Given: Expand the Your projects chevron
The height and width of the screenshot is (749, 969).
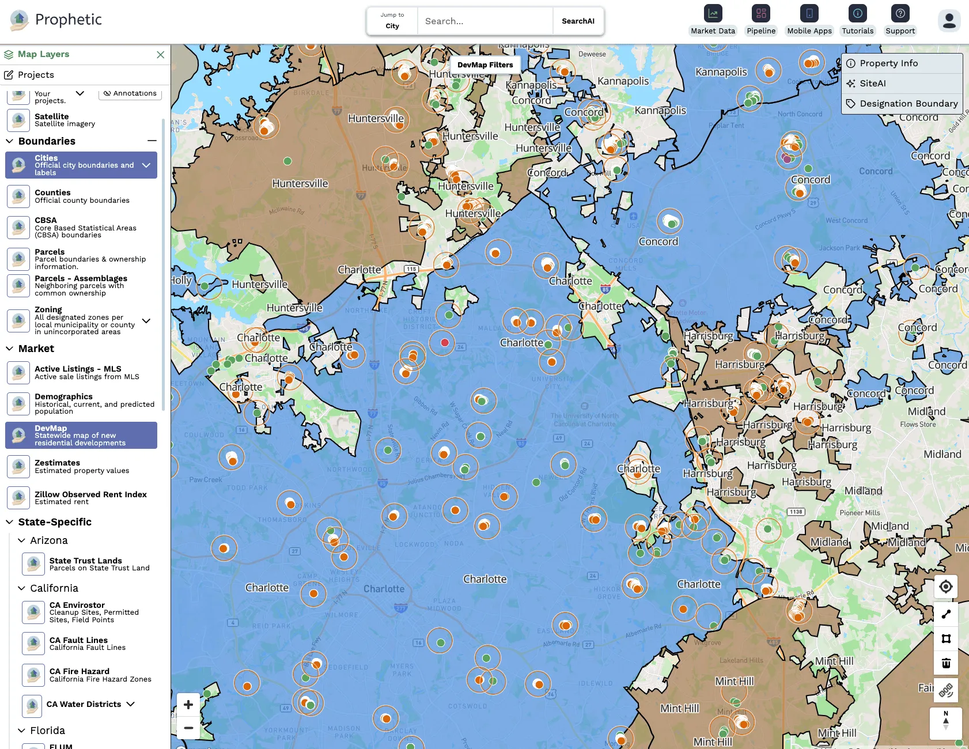Looking at the screenshot, I should tap(80, 93).
